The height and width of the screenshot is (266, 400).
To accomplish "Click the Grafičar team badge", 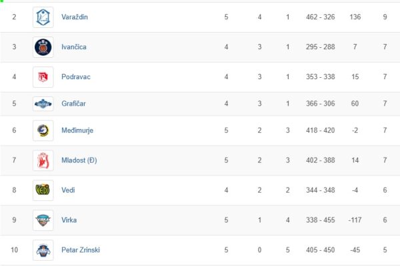I will 43,104.
